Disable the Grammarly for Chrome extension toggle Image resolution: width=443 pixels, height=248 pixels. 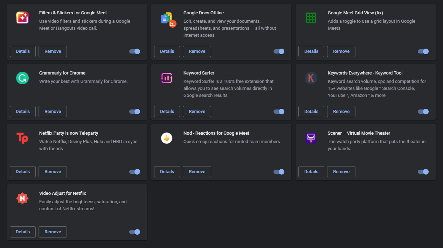coord(134,112)
